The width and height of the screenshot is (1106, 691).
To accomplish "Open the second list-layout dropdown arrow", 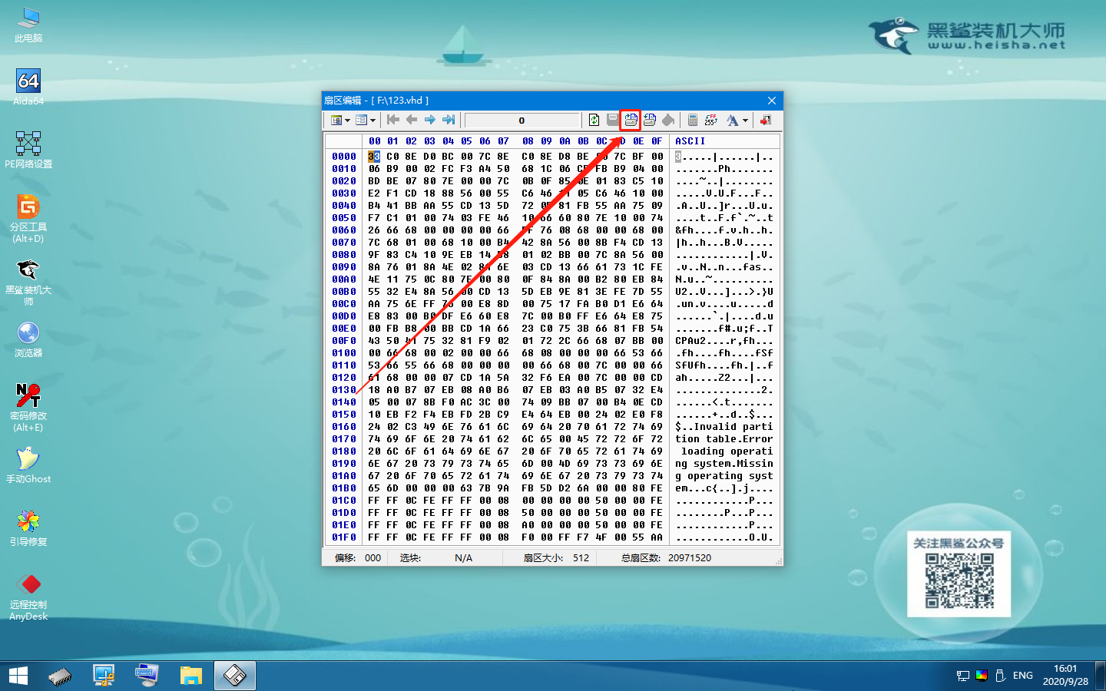I will 373,121.
